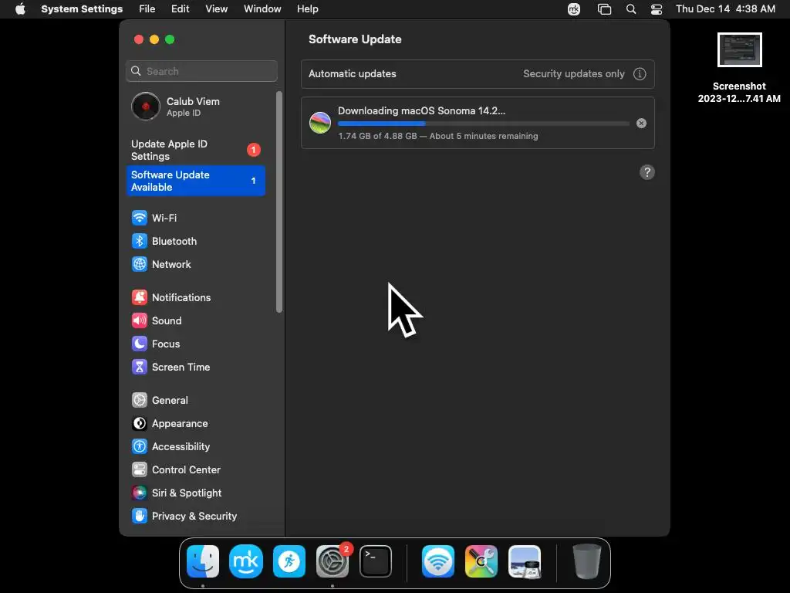Screen dimensions: 790x593
Task: Open Wi-Fi settings in sidebar
Action: 195,218
